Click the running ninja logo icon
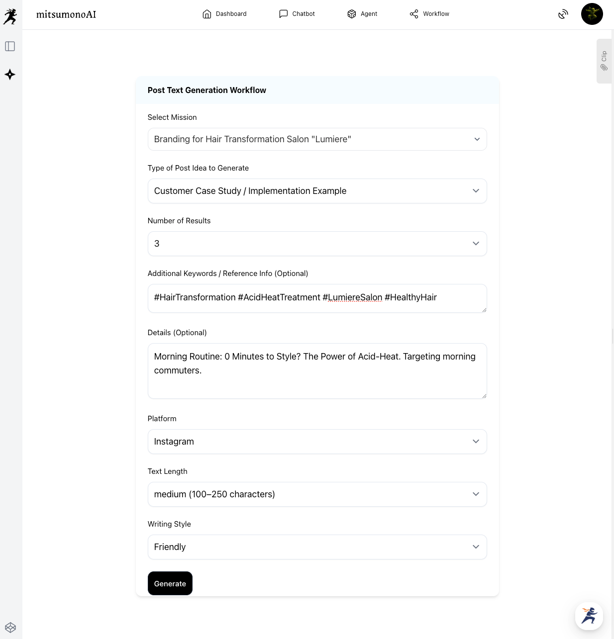The height and width of the screenshot is (639, 614). [10, 16]
